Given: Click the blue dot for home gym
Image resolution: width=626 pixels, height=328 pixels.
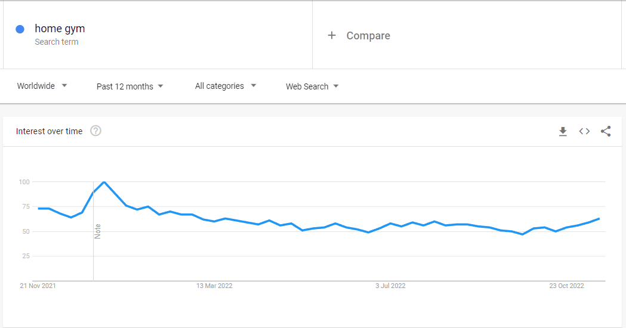Looking at the screenshot, I should pos(20,29).
